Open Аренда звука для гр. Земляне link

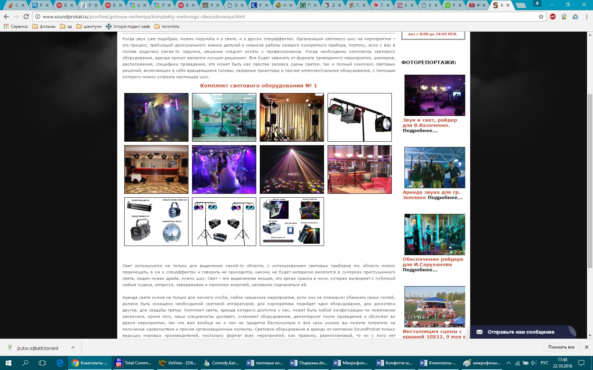pyautogui.click(x=431, y=195)
